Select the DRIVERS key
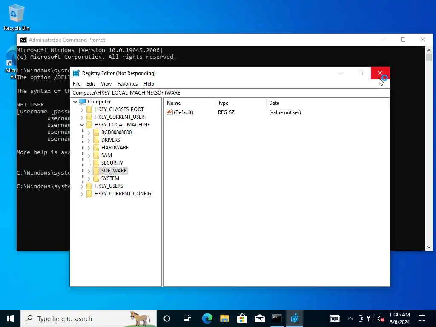Viewport: 436px width, 327px height. 110,140
